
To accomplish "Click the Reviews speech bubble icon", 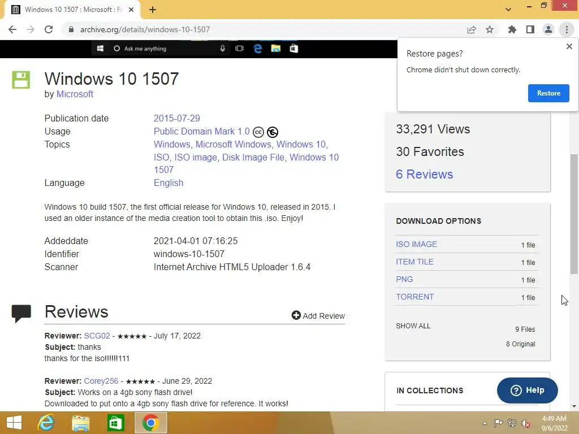I will click(x=21, y=314).
